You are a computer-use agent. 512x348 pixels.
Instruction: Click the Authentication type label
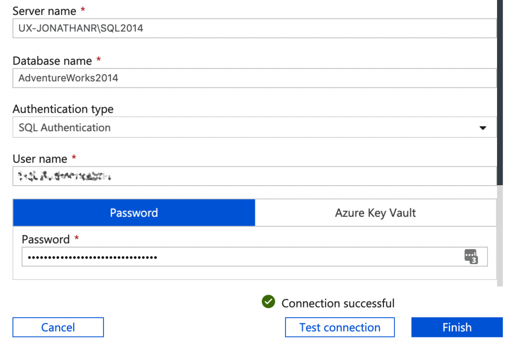pyautogui.click(x=63, y=109)
